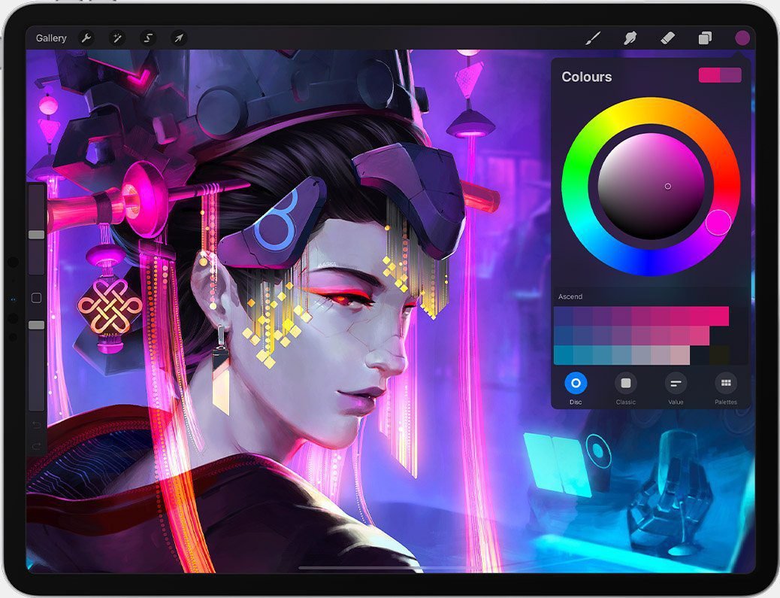
Task: Select the Smudge tool
Action: [x=630, y=38]
